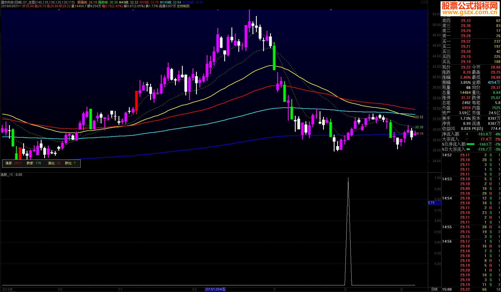Click the 卖三 ask row at 29.30
The image size is (501, 292).
[x=471, y=26]
